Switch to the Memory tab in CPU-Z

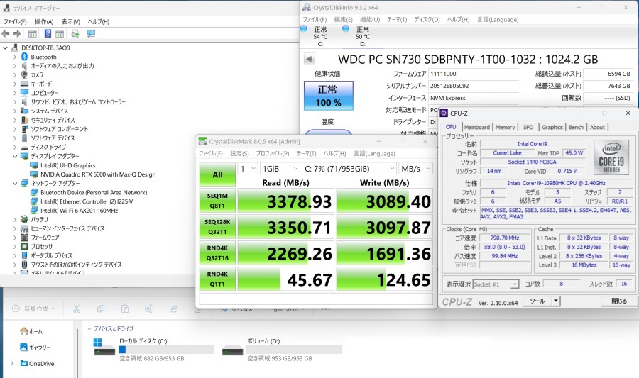[x=505, y=128]
